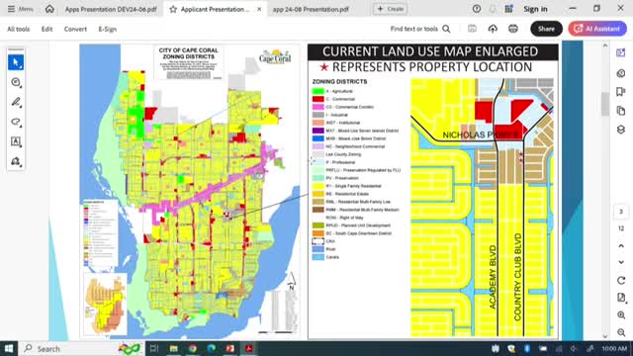Open PowerPoint from taskbar
633x356 pixels.
[x=230, y=348]
